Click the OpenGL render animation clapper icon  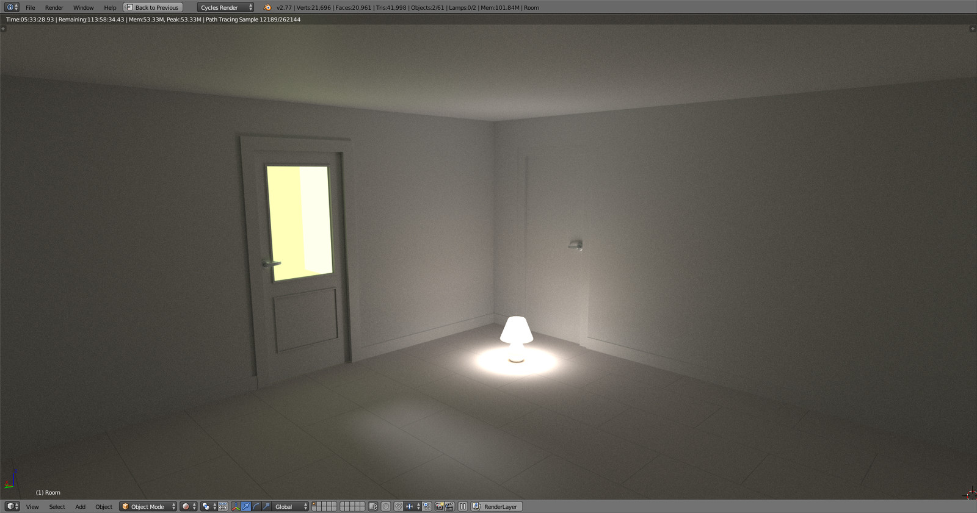coord(449,506)
